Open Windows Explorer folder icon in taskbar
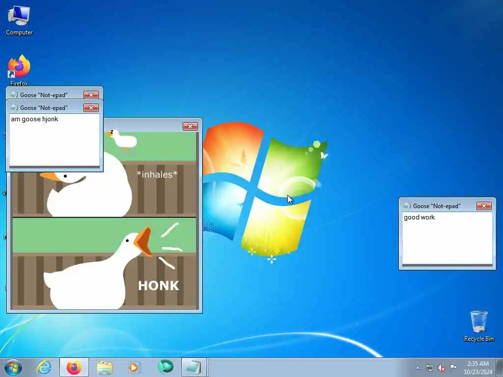The height and width of the screenshot is (377, 503). click(x=105, y=368)
